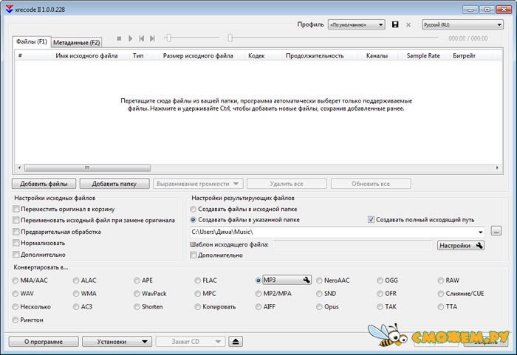517x355 pixels.
Task: Click left arrow of horizontal scrollbar
Action: tap(19, 168)
